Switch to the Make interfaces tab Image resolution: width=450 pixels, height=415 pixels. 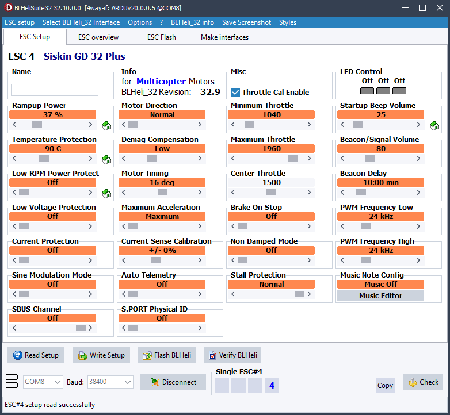pos(224,37)
